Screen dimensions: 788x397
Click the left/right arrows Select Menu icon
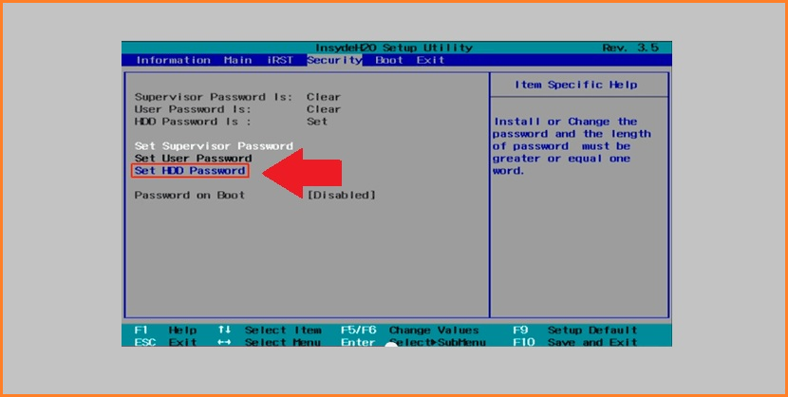pyautogui.click(x=224, y=342)
